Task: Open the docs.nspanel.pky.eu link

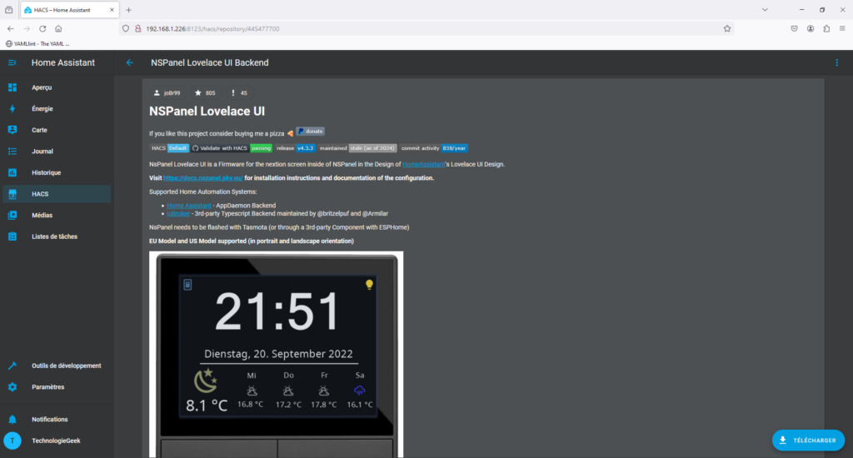Action: (x=203, y=178)
